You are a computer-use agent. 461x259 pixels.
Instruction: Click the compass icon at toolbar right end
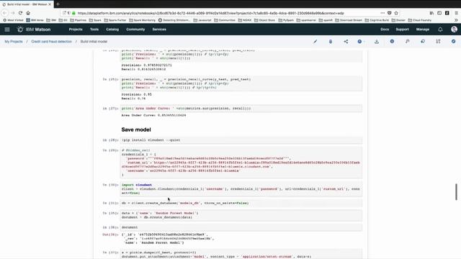click(x=453, y=42)
